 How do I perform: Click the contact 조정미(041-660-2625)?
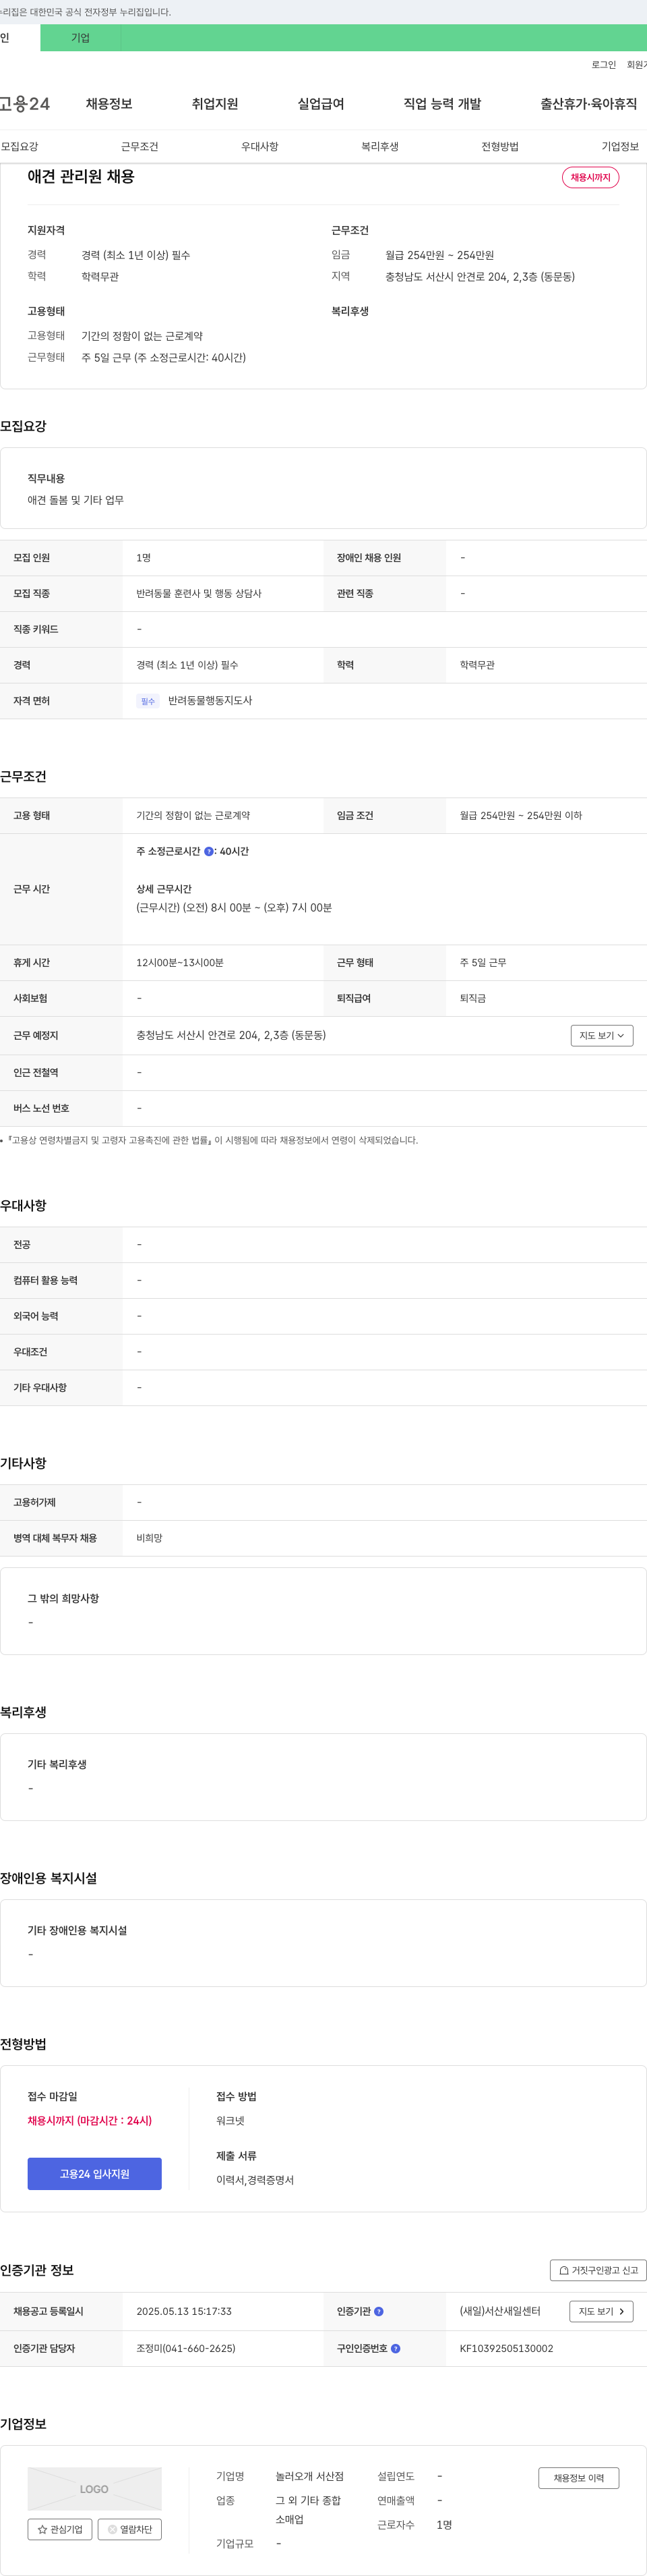[186, 2348]
